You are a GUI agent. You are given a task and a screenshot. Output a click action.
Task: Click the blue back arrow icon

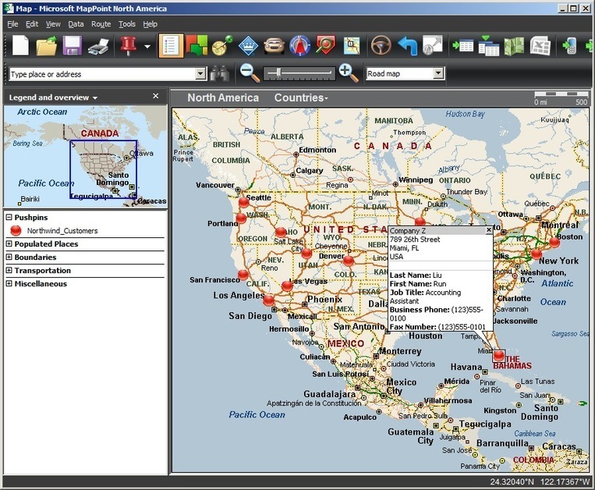click(x=407, y=46)
